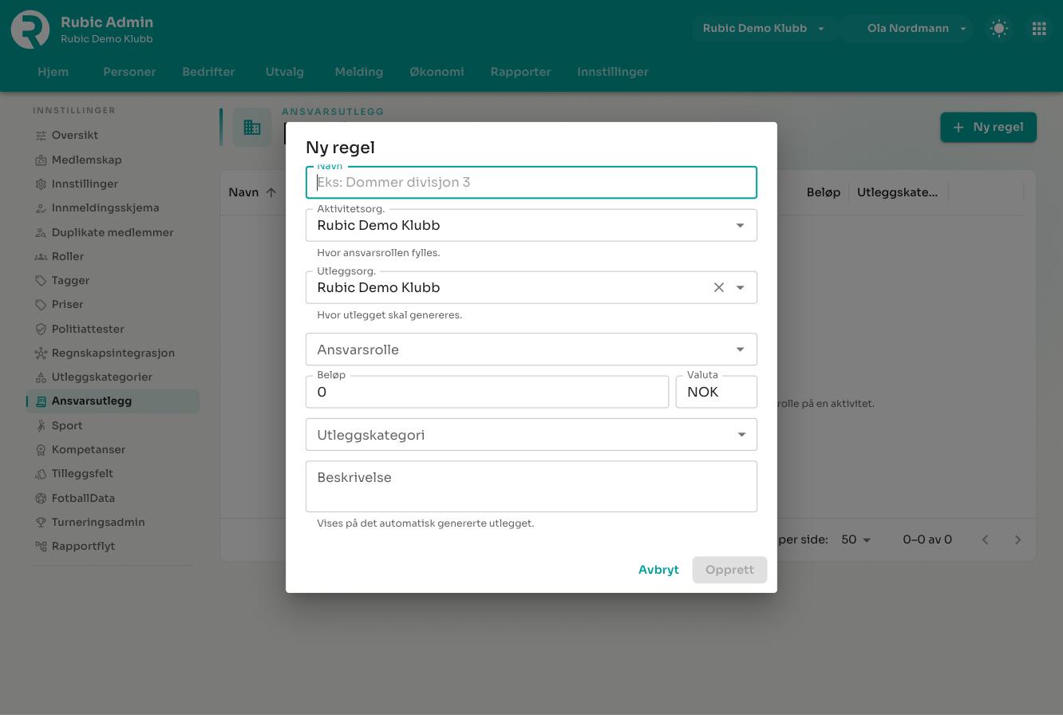The image size is (1063, 715).
Task: Open the Ansvarsrolle dropdown
Action: click(x=531, y=350)
